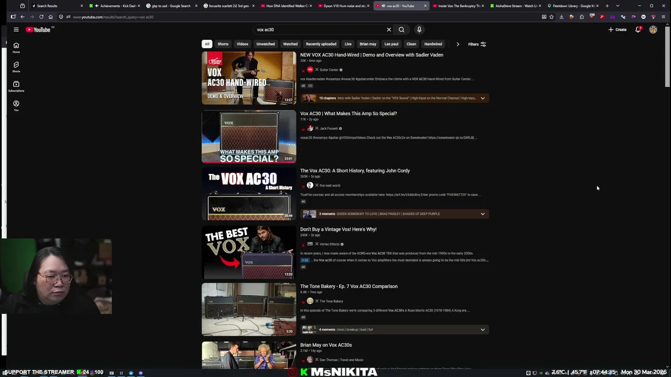The width and height of the screenshot is (671, 377).
Task: Expand the 4 moments clean breakup row
Action: (x=483, y=329)
